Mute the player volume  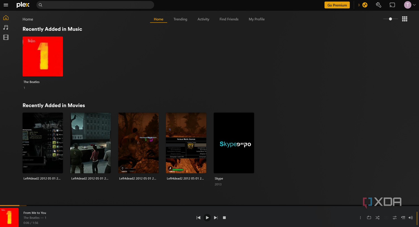pos(411,217)
